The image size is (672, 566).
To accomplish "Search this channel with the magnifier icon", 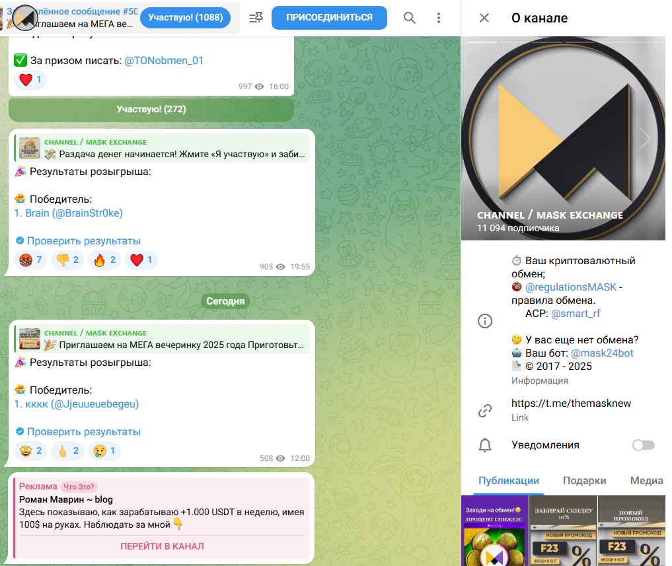I will point(409,18).
